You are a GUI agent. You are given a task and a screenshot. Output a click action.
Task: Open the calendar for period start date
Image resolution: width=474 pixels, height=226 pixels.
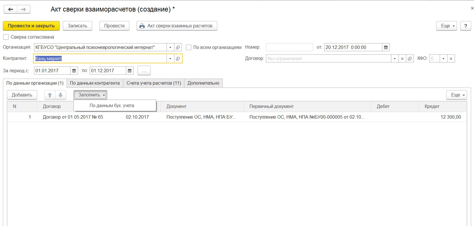[74, 71]
